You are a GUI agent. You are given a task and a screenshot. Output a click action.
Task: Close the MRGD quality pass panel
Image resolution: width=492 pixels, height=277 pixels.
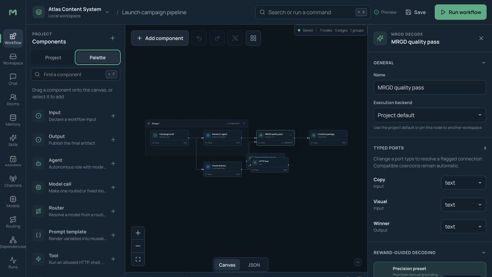tap(481, 38)
